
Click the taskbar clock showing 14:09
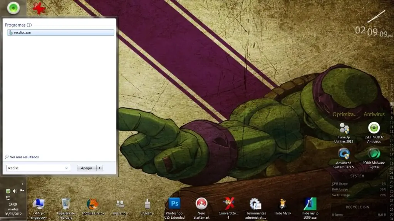pyautogui.click(x=13, y=204)
